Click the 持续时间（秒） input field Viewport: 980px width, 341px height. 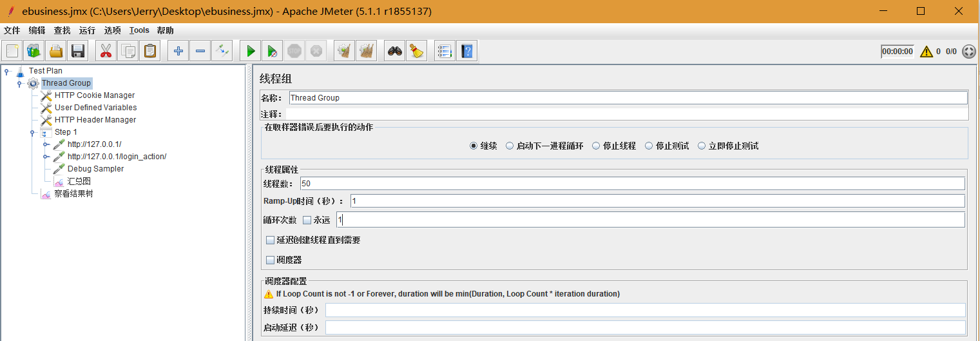point(646,311)
